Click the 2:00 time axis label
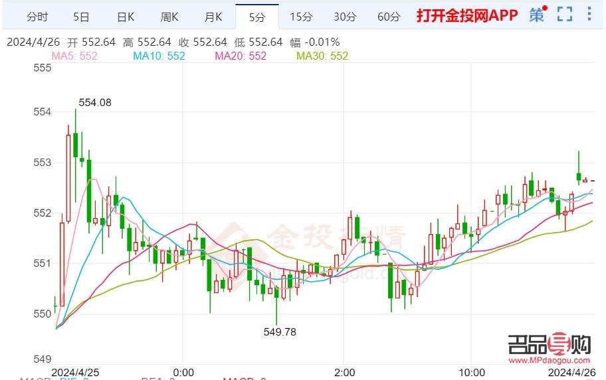The height and width of the screenshot is (380, 606). [x=344, y=373]
